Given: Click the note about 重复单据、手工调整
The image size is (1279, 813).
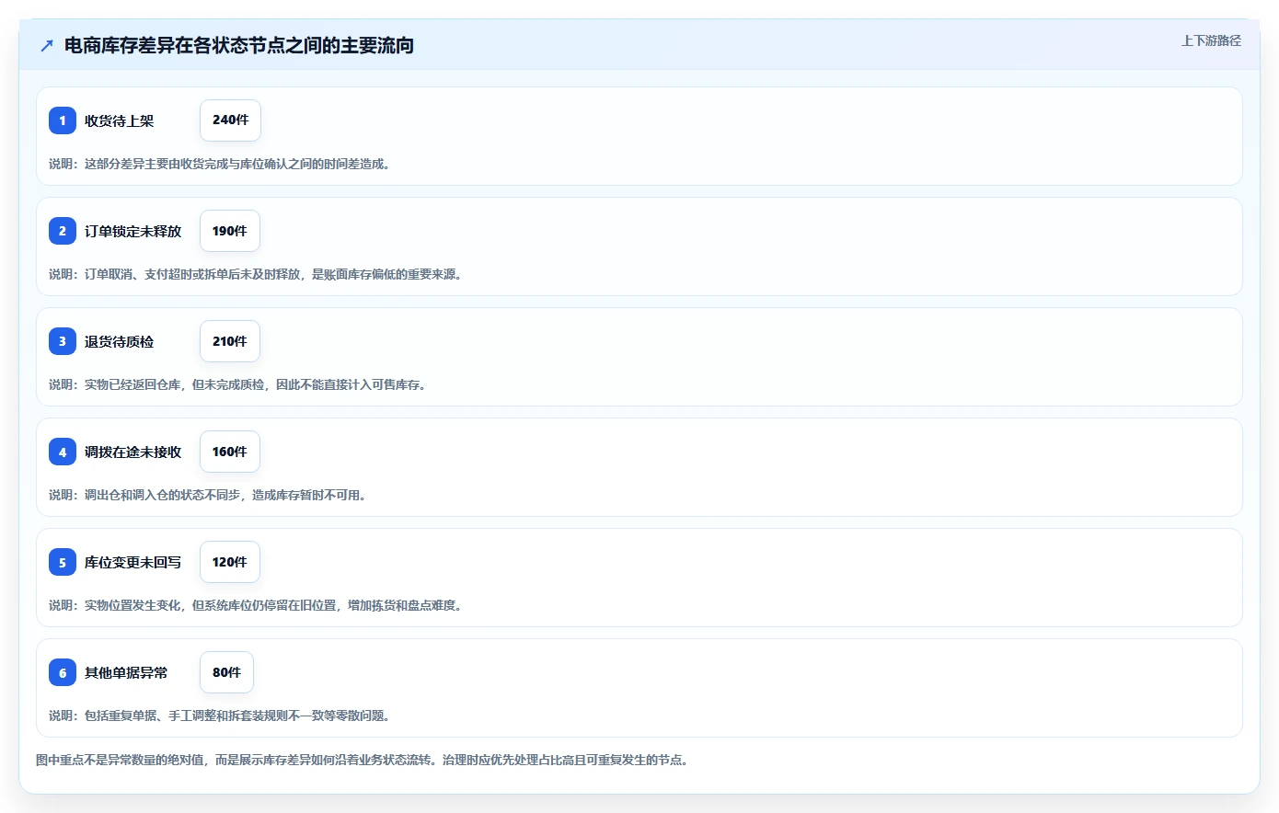Looking at the screenshot, I should 222,716.
